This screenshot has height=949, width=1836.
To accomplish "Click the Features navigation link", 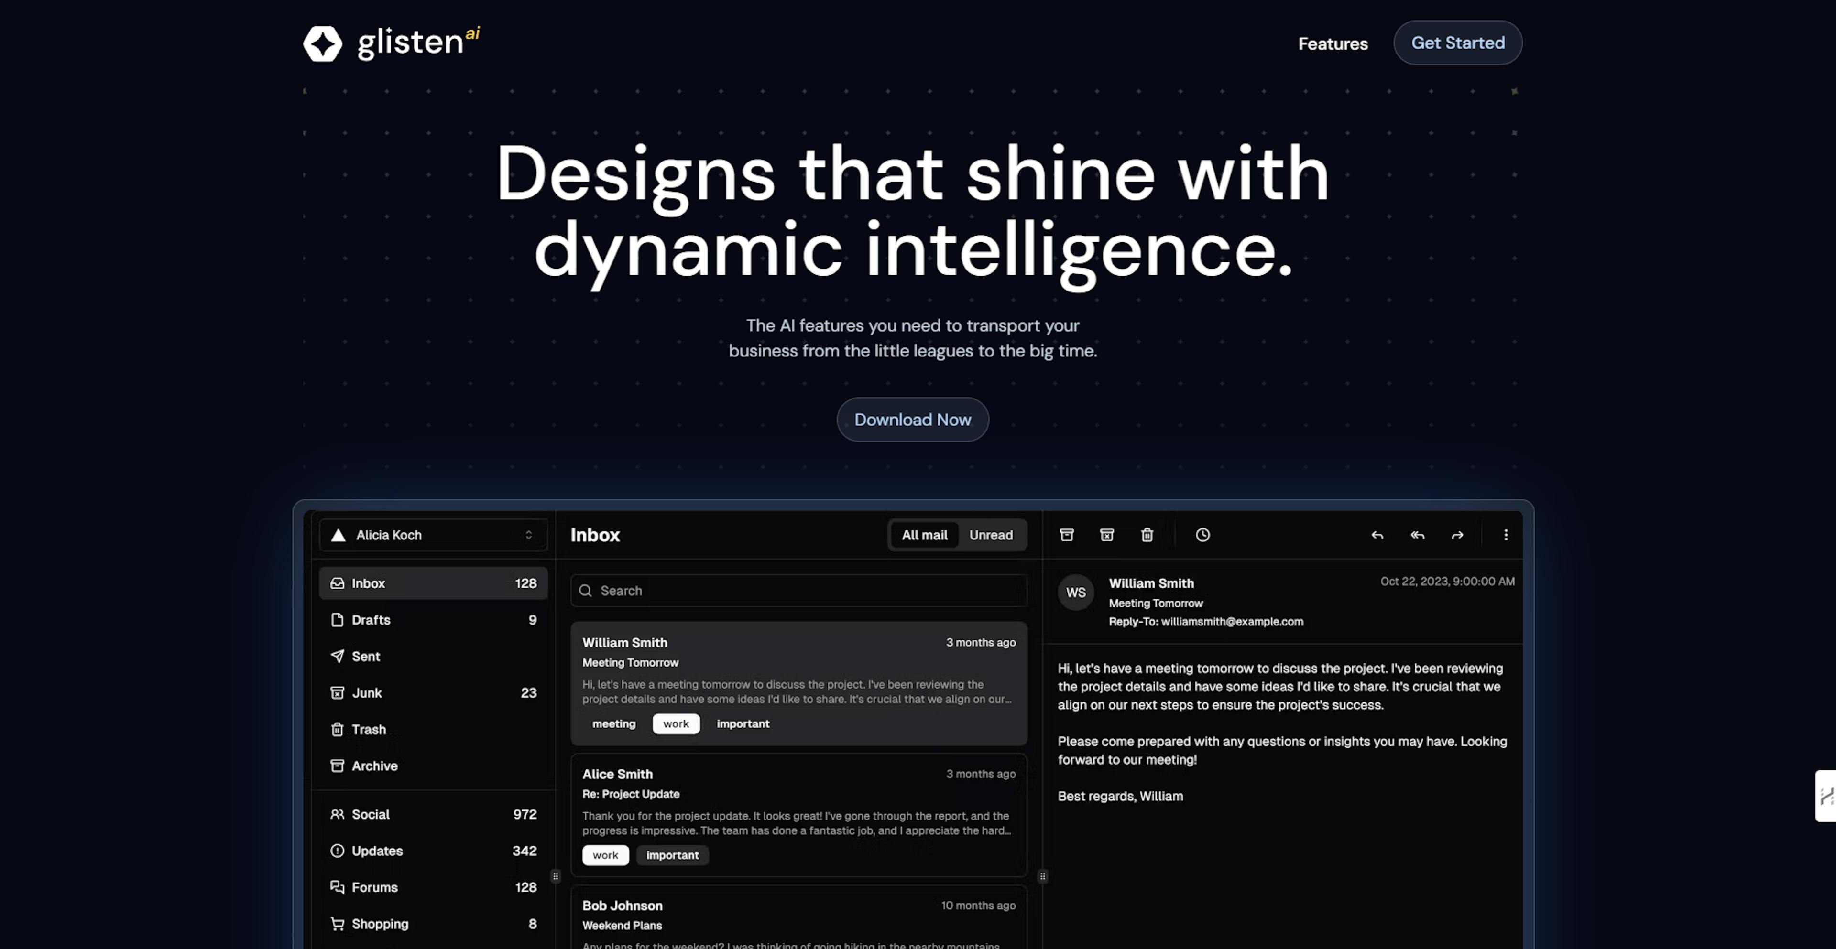I will pyautogui.click(x=1333, y=43).
